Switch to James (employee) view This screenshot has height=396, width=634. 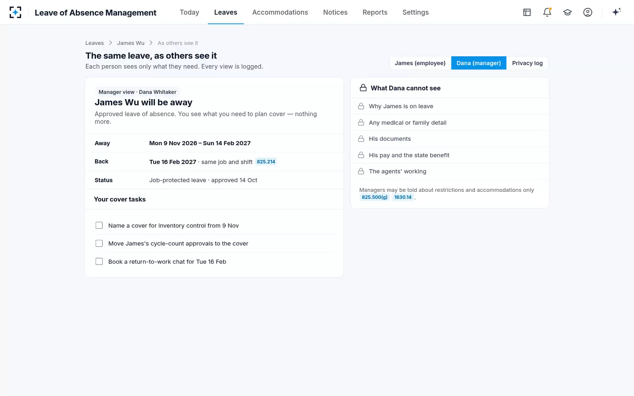(420, 63)
